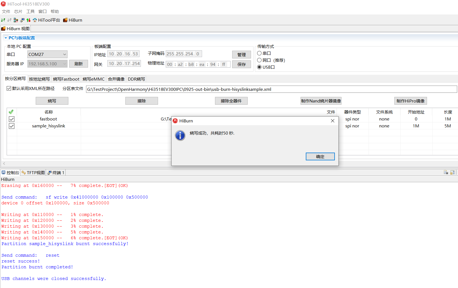Click the 器件类型 column header
The height and width of the screenshot is (288, 458).
tap(353, 112)
